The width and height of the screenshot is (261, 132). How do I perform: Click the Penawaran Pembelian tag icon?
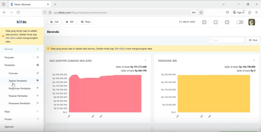tap(38, 103)
